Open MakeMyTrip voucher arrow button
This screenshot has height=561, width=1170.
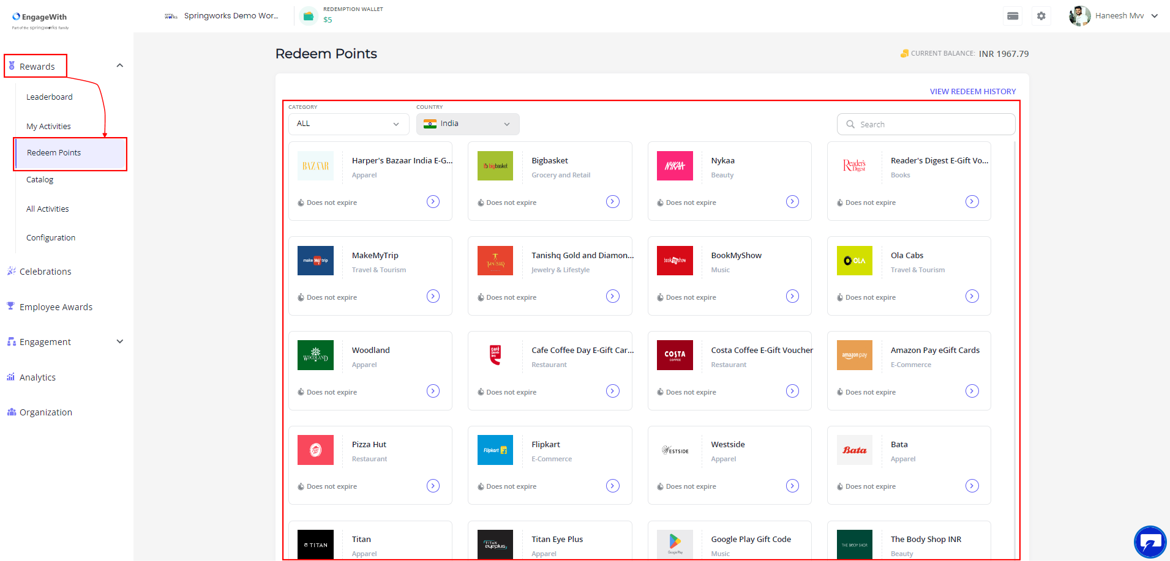pos(433,296)
